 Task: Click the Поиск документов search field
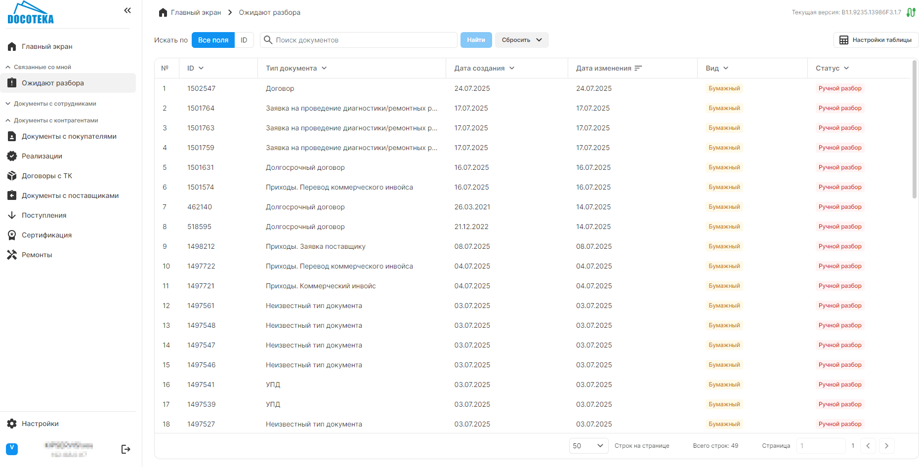click(364, 40)
